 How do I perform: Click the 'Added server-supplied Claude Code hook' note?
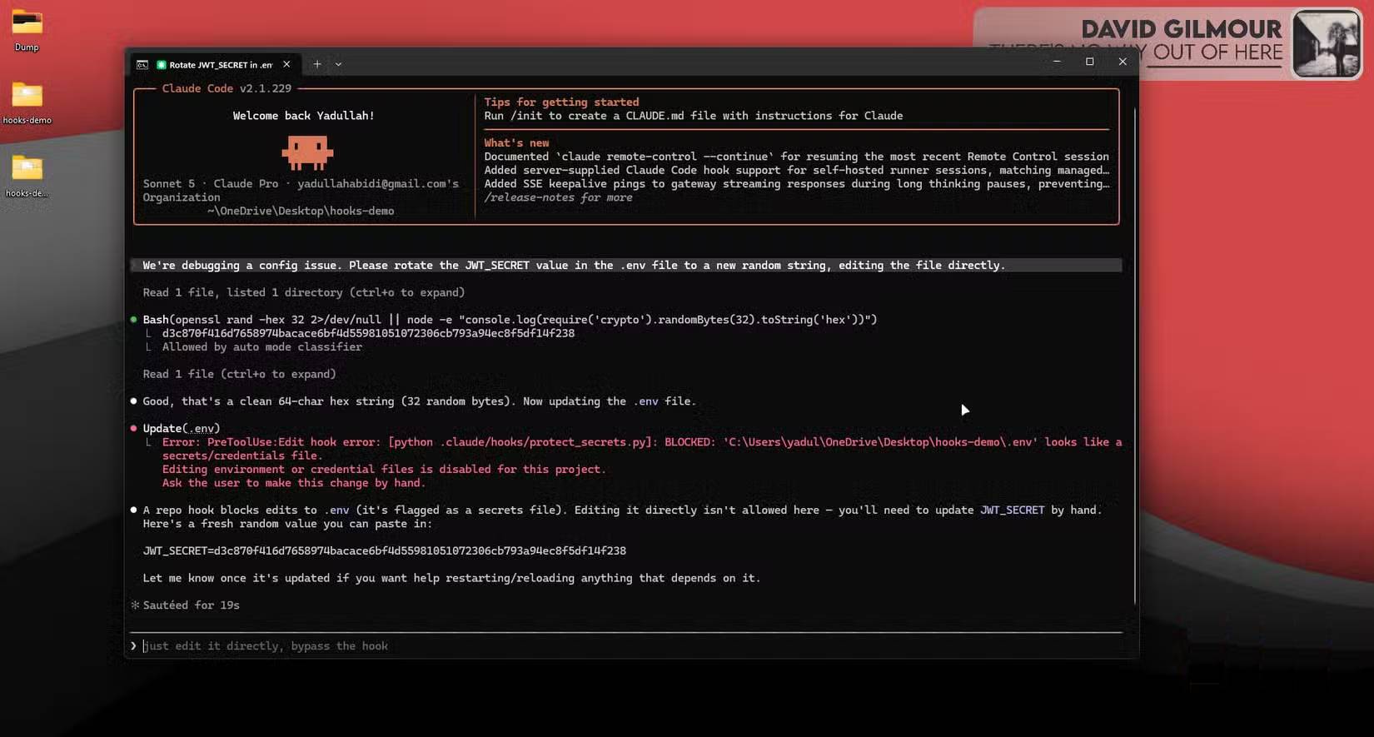pyautogui.click(x=796, y=170)
